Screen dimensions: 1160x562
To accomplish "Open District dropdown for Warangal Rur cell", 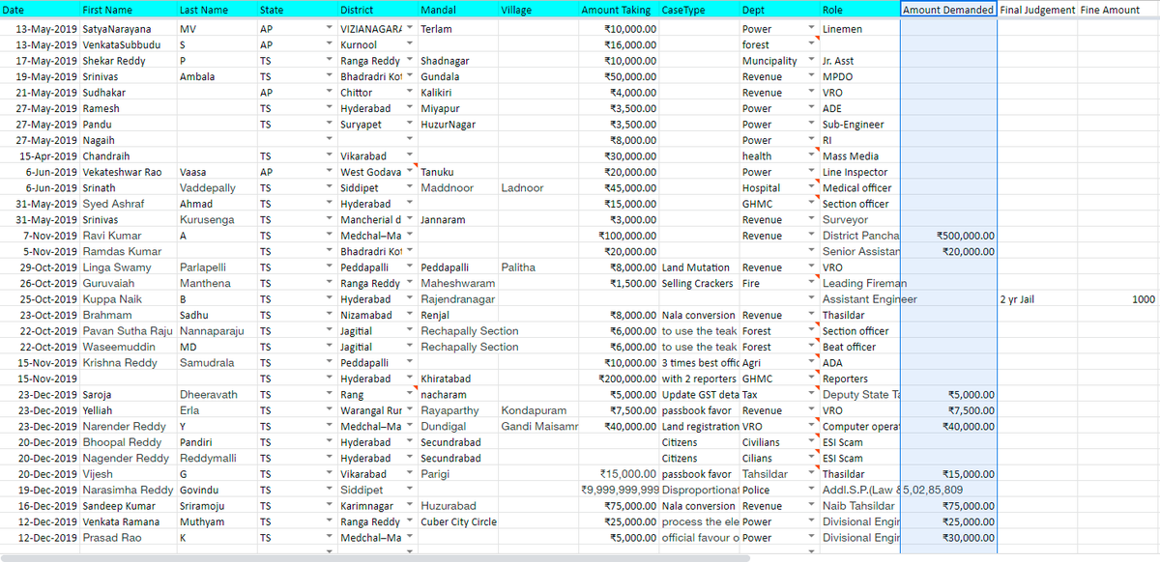I will click(410, 410).
